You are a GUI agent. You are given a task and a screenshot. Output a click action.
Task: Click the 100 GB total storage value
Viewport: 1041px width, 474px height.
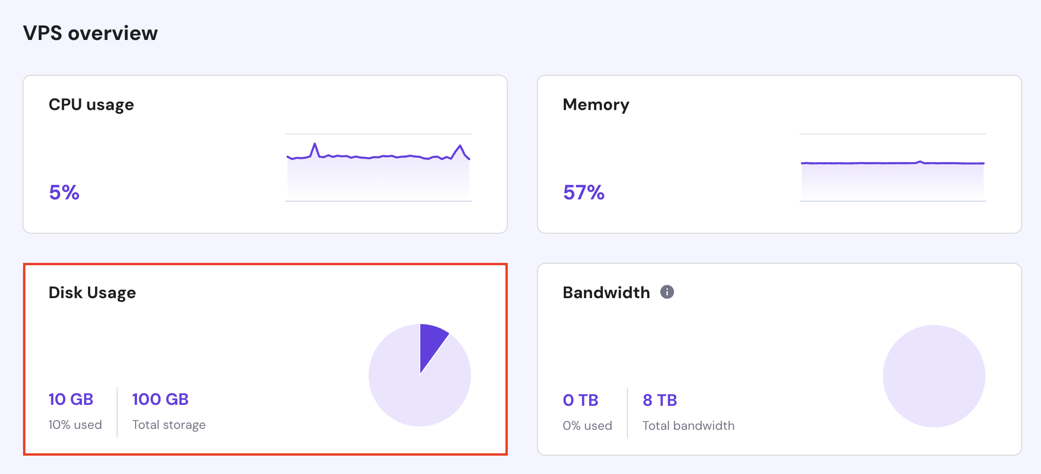tap(160, 399)
